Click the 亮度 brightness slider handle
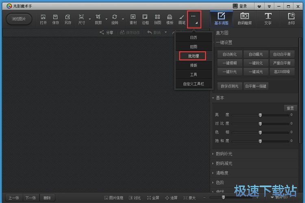This screenshot has height=203, width=305. [x=260, y=115]
